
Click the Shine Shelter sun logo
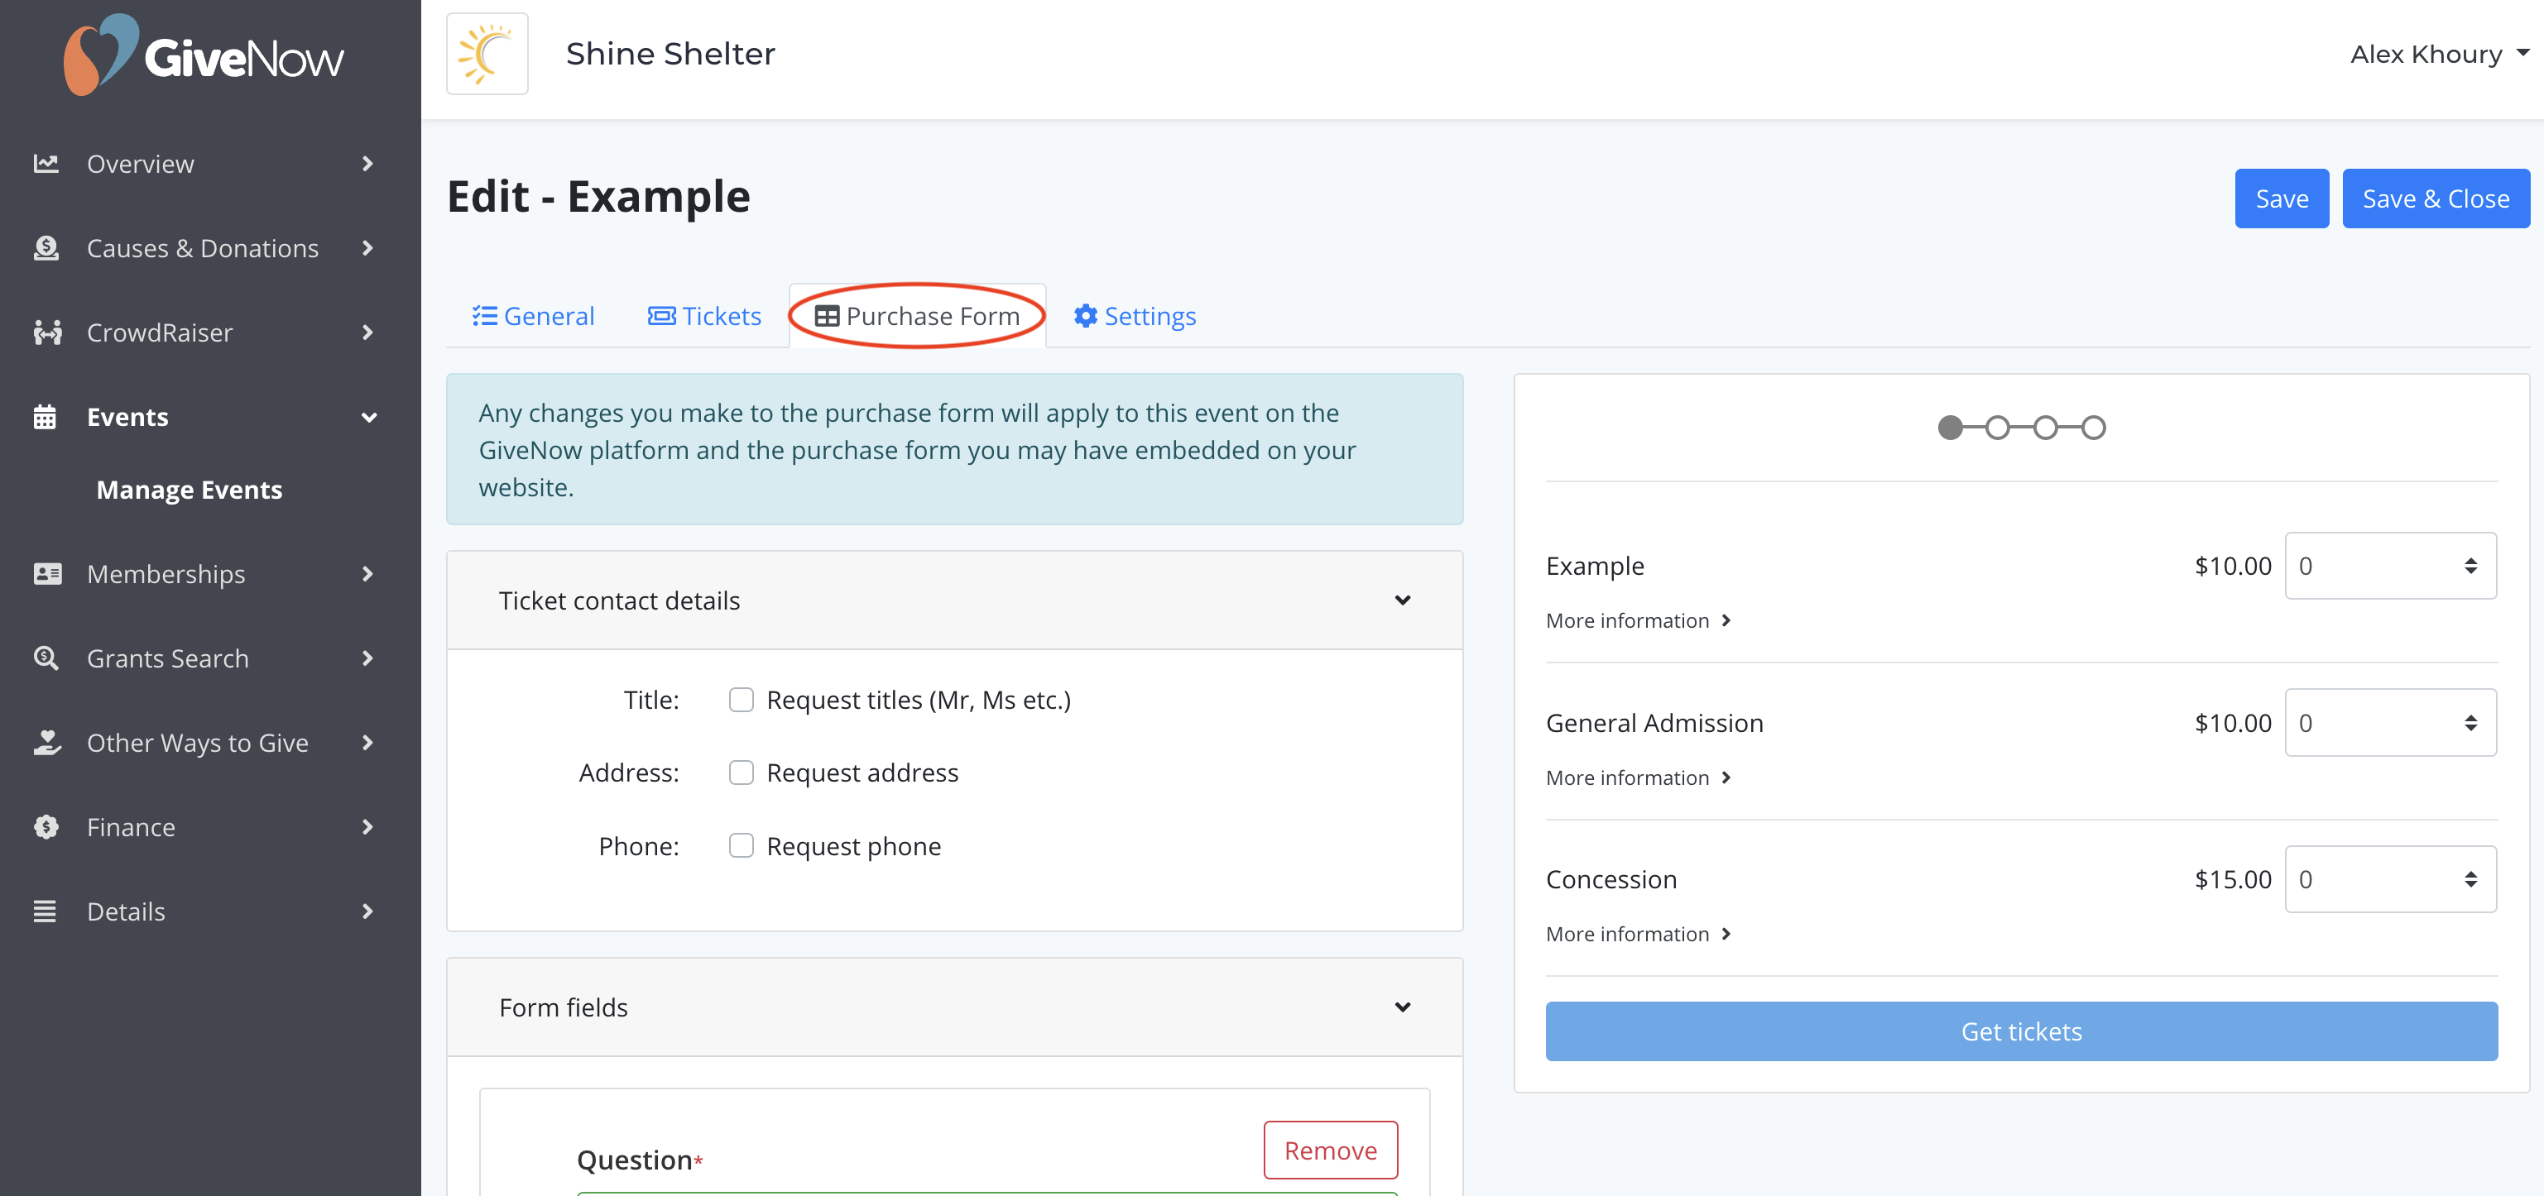point(487,55)
